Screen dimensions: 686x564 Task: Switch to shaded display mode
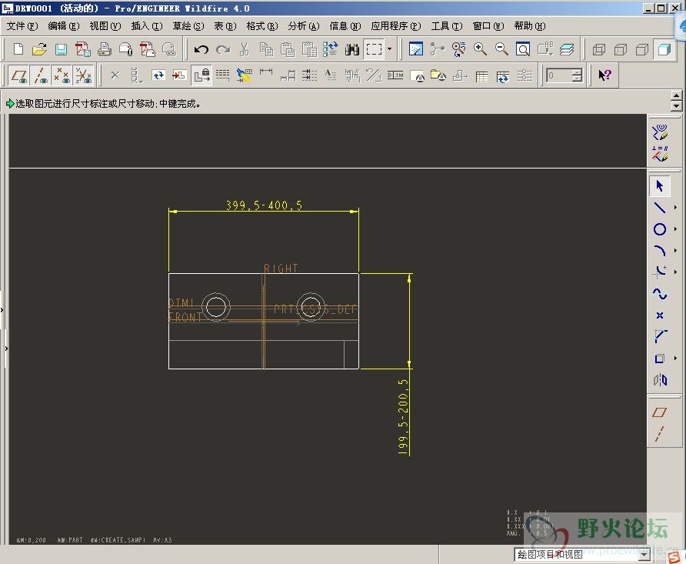click(x=664, y=49)
